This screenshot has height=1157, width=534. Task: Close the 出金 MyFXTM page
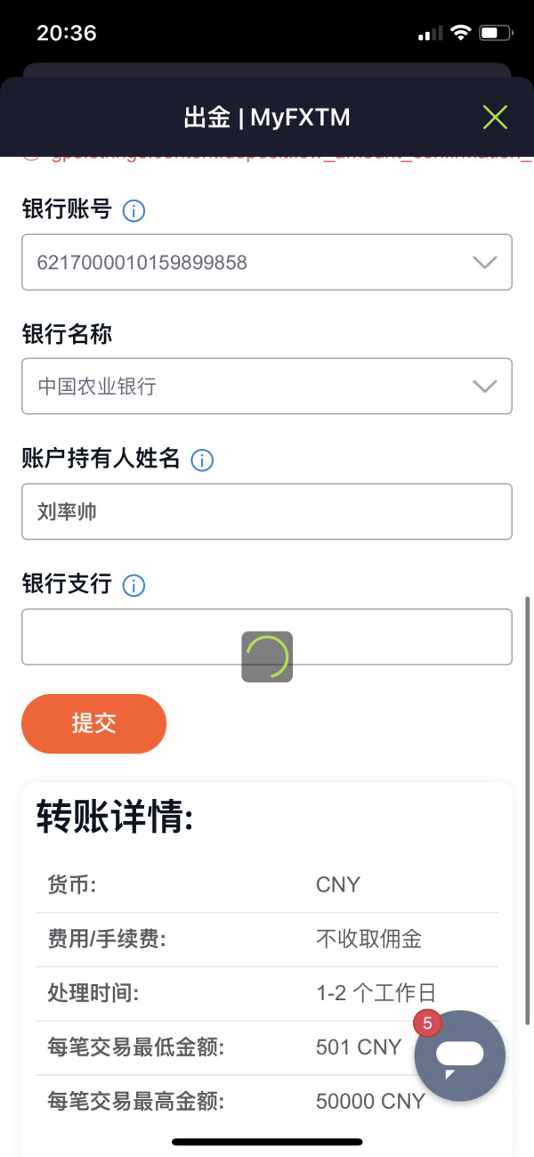point(495,117)
